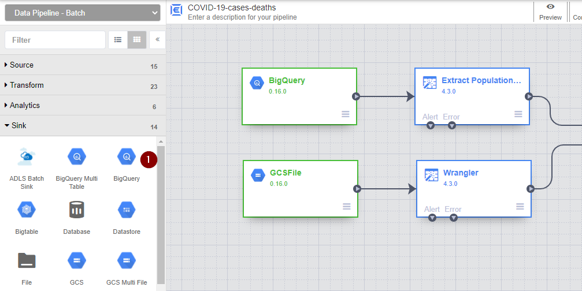Viewport: 582px width, 291px height.
Task: Collapse the plugin side panel
Action: pyautogui.click(x=157, y=40)
